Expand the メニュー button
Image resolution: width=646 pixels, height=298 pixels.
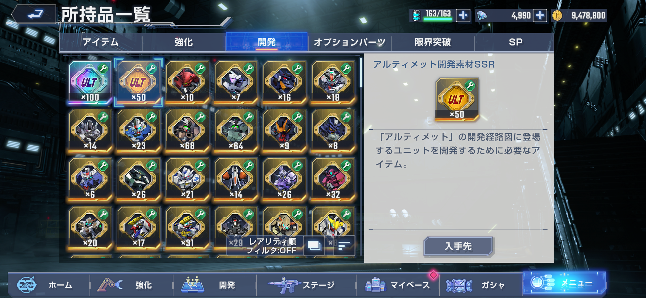564,283
